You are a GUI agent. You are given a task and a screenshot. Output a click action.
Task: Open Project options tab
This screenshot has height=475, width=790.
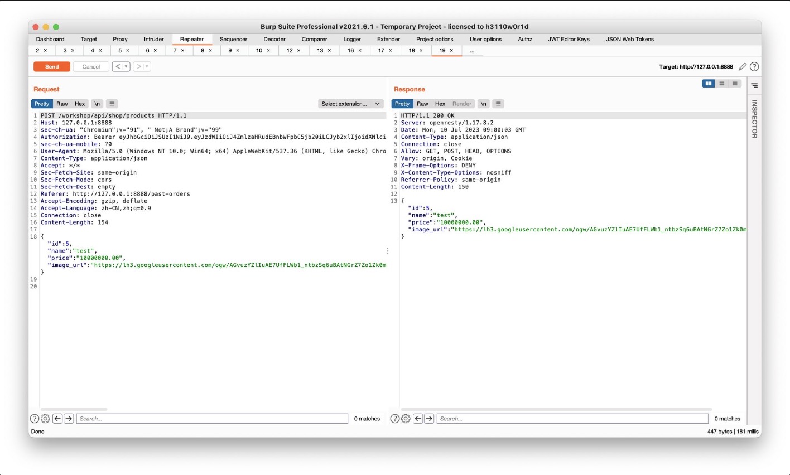[x=435, y=40]
